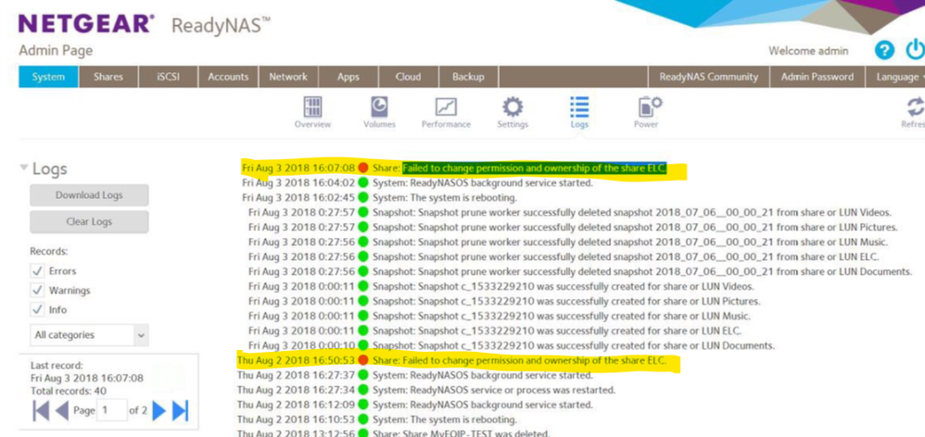Click snapshot created entry for LUN Documents
This screenshot has width=925, height=437.
point(574,345)
